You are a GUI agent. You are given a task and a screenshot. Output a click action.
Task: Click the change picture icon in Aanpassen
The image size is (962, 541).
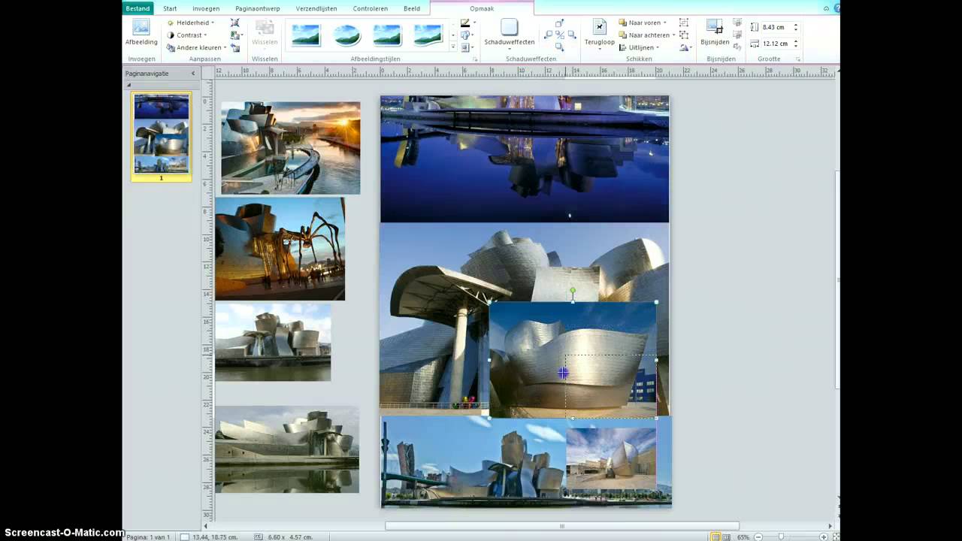235,35
